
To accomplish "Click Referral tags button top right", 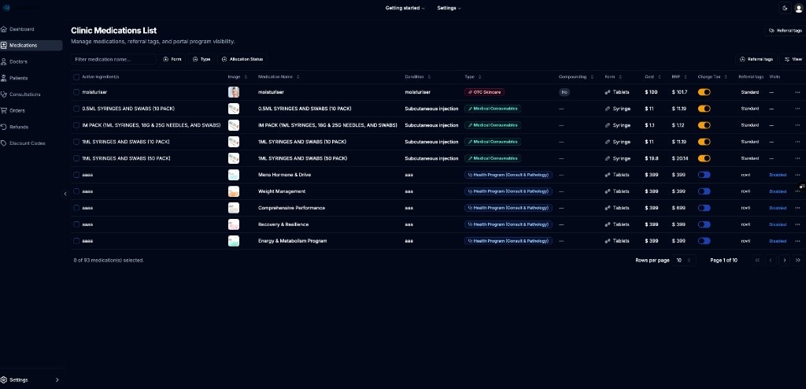I will (785, 31).
